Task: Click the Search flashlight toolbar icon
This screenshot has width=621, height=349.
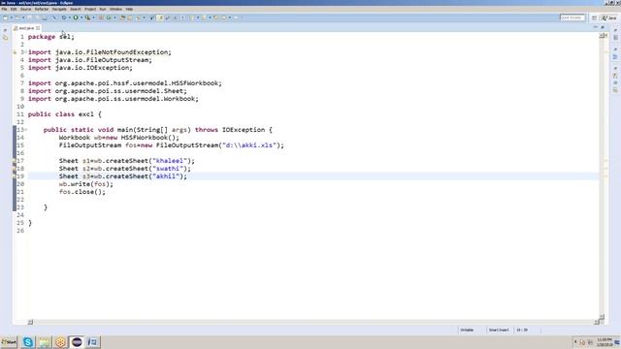Action: [x=138, y=17]
